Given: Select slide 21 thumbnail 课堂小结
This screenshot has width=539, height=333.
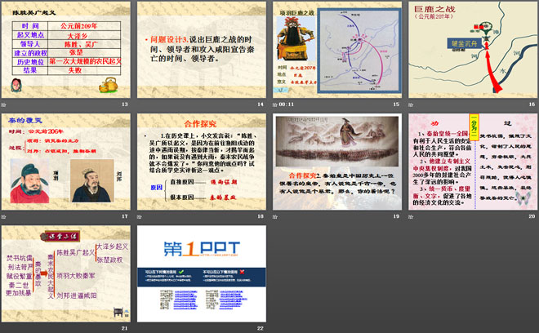Looking at the screenshot, I should pos(66,274).
